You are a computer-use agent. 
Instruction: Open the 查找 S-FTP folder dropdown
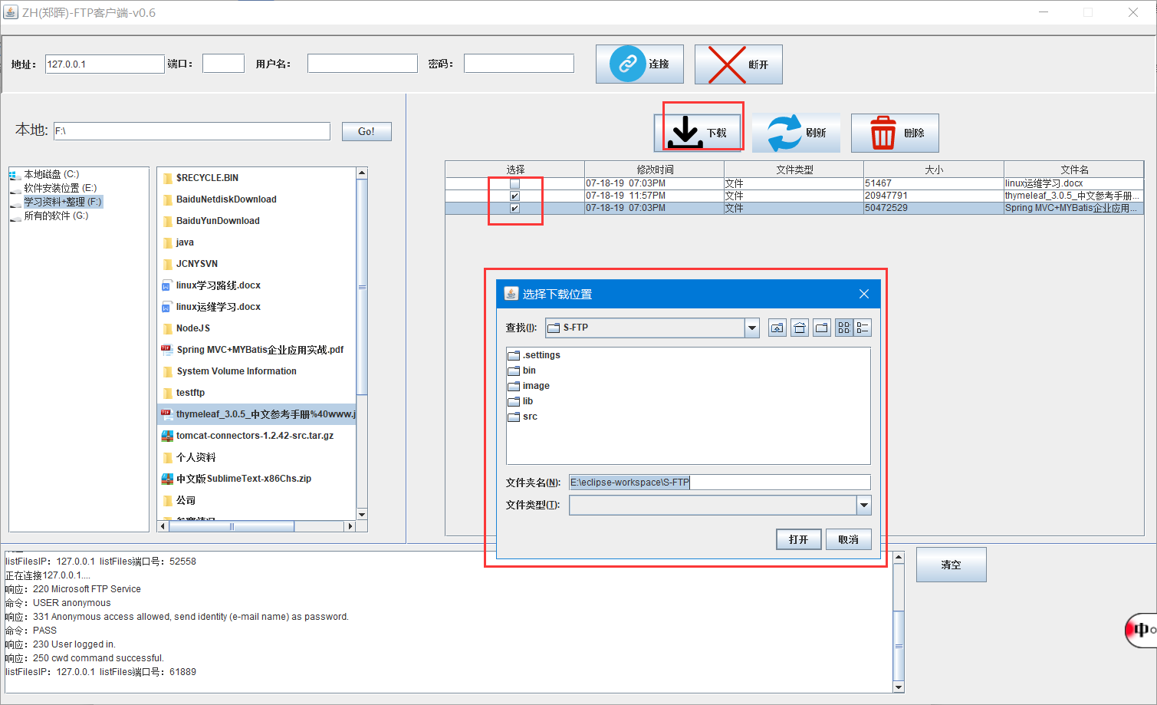pyautogui.click(x=751, y=328)
